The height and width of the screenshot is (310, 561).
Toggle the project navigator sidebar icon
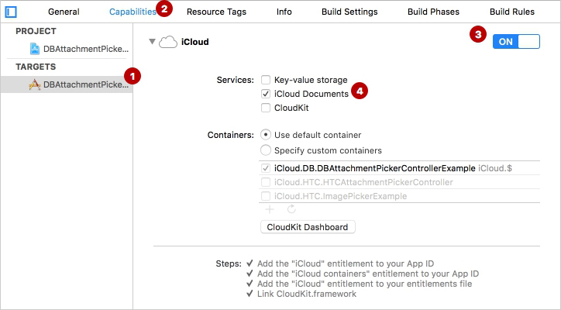11,12
